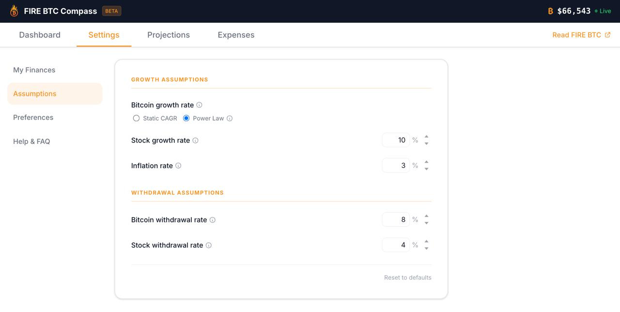Decrease the Inflation rate value

(426, 169)
